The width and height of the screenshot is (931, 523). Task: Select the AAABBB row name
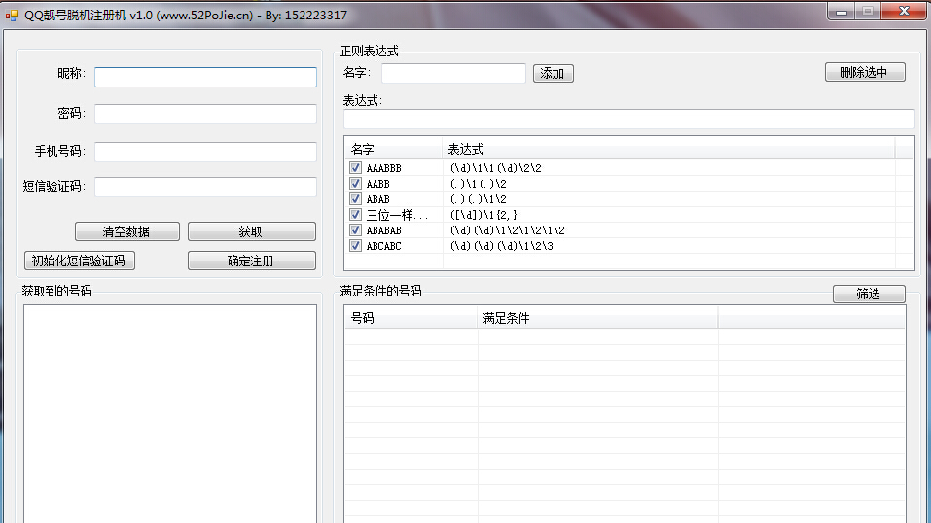click(x=383, y=168)
